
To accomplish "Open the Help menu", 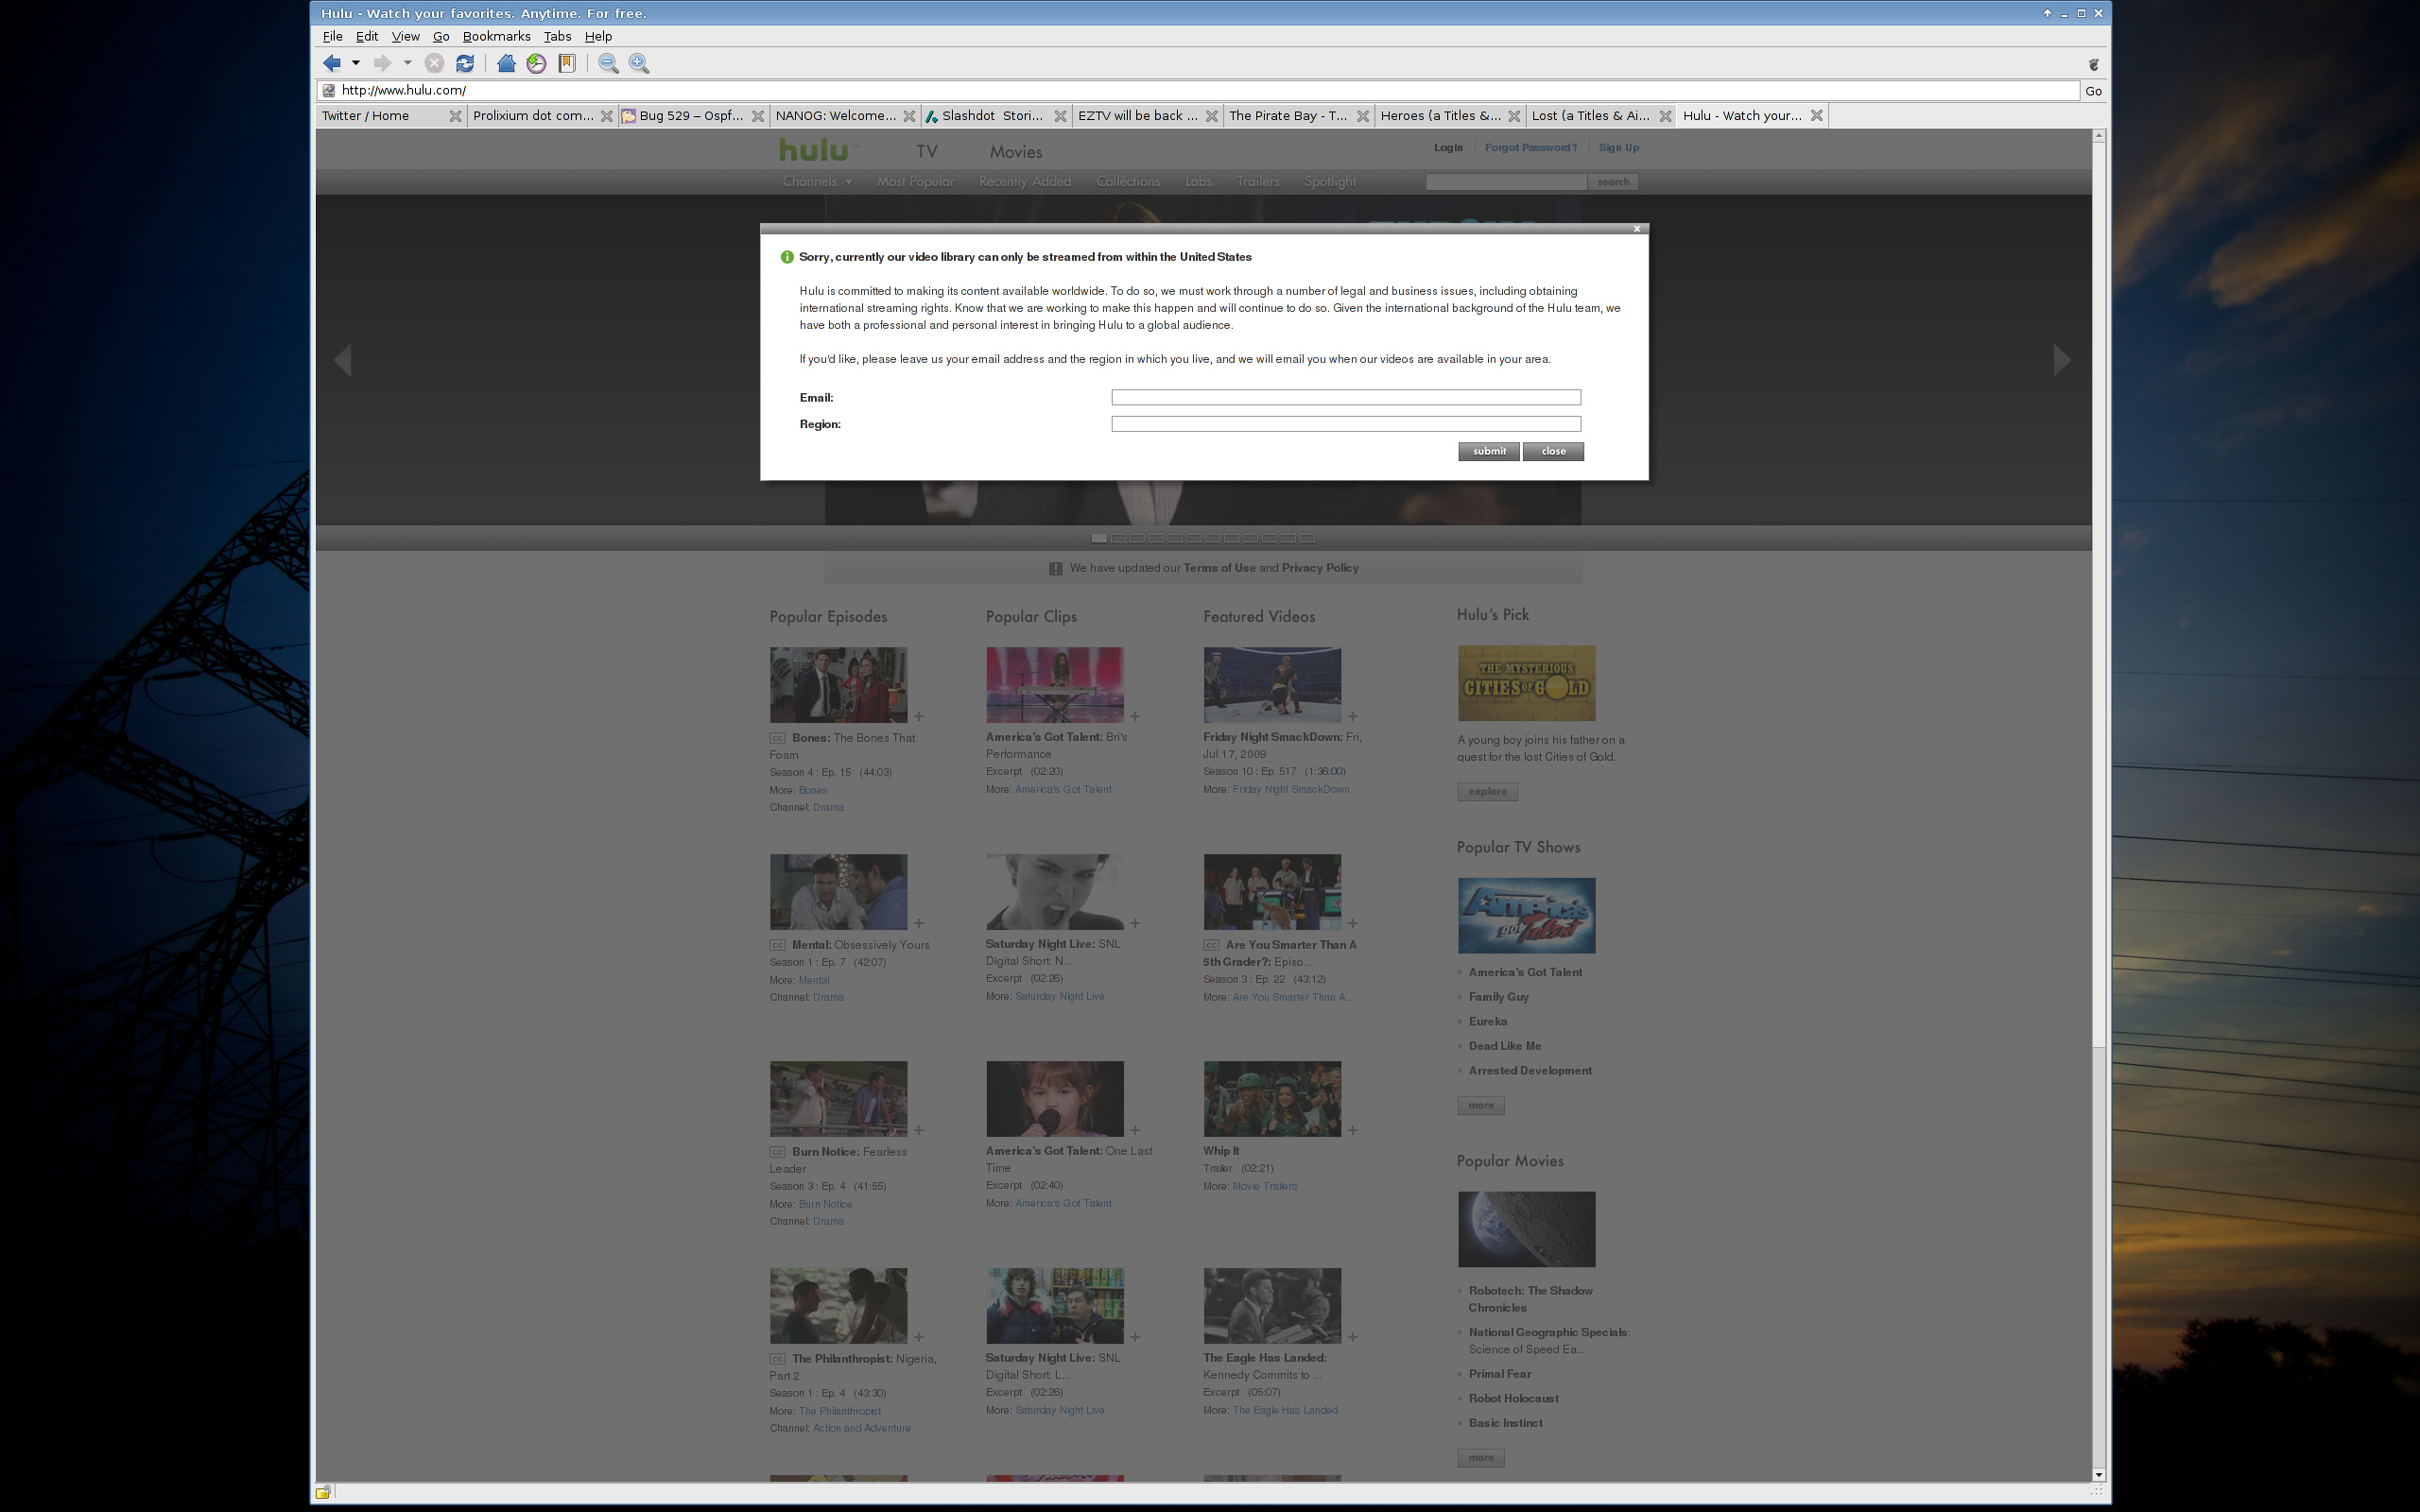I will 598,36.
